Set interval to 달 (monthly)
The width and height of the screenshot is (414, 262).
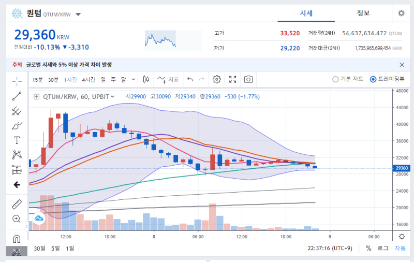coord(124,80)
